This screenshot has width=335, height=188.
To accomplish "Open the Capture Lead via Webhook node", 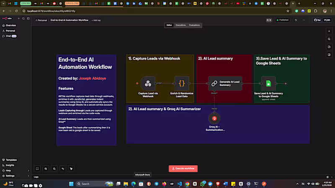I will pyautogui.click(x=148, y=83).
